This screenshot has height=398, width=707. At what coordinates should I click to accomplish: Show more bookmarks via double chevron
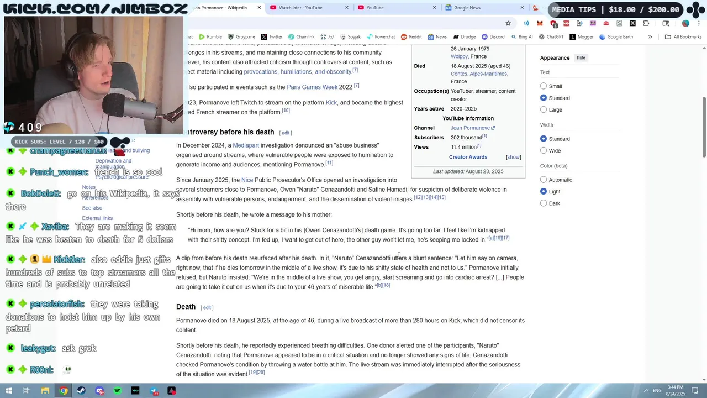point(650,37)
